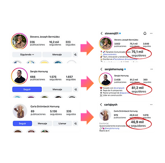165x163 pixels.
Task: Click add-person icon next to Stevens' Mensaje button
Action: click(75, 54)
